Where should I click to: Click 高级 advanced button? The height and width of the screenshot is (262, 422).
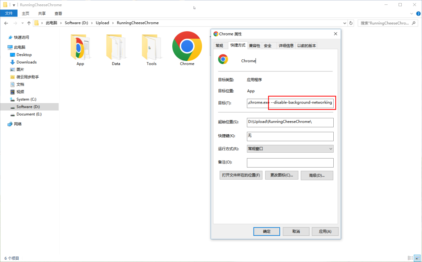[x=317, y=175]
